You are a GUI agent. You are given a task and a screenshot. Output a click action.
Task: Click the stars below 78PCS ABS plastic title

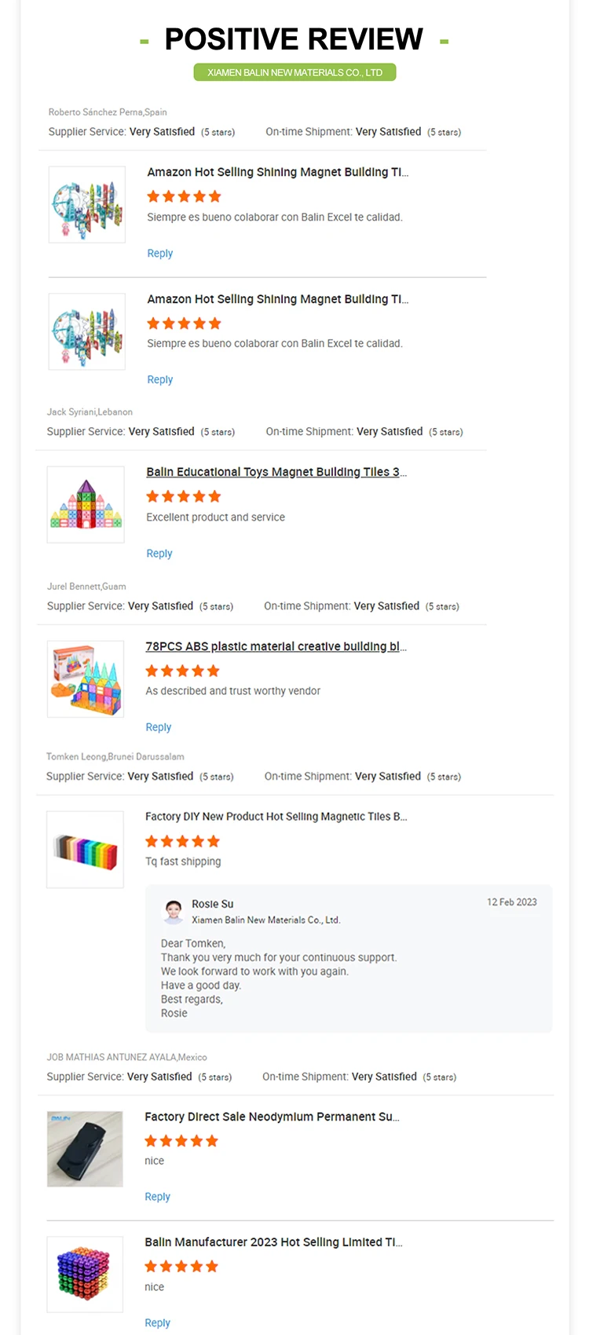(182, 671)
